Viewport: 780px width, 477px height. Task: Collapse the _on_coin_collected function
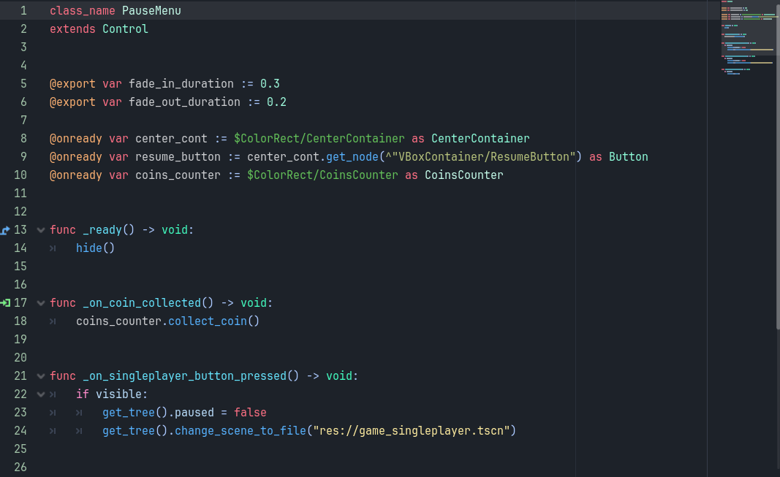(40, 302)
